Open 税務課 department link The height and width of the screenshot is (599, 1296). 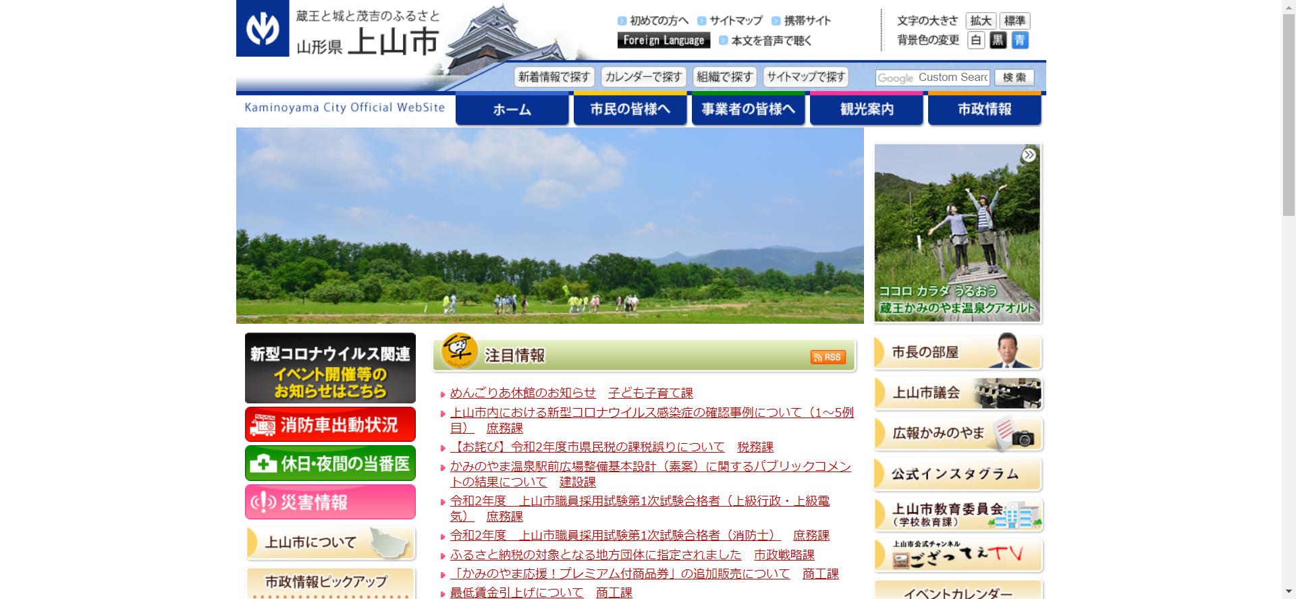pos(755,447)
